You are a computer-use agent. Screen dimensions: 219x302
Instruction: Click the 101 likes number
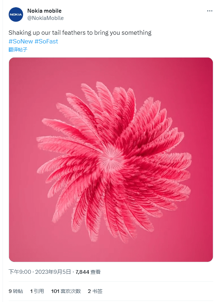[55, 291]
